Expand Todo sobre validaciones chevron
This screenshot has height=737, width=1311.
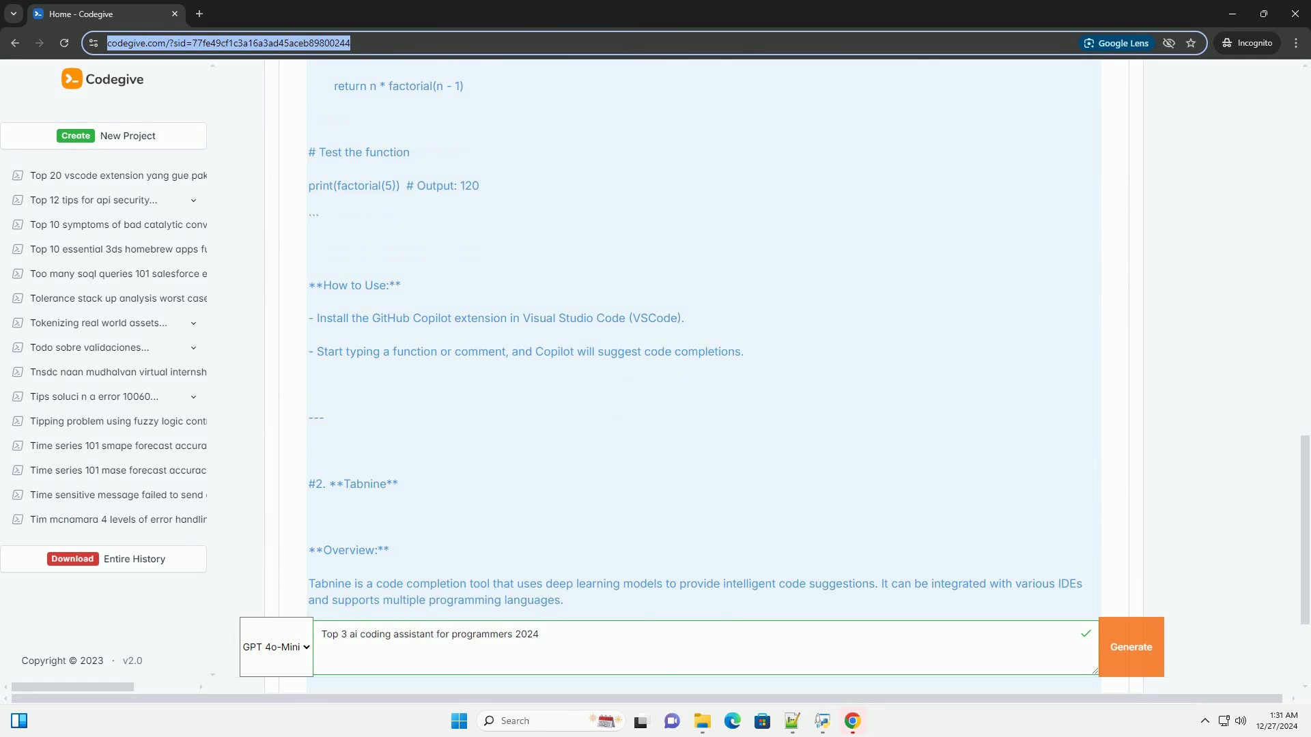(193, 348)
